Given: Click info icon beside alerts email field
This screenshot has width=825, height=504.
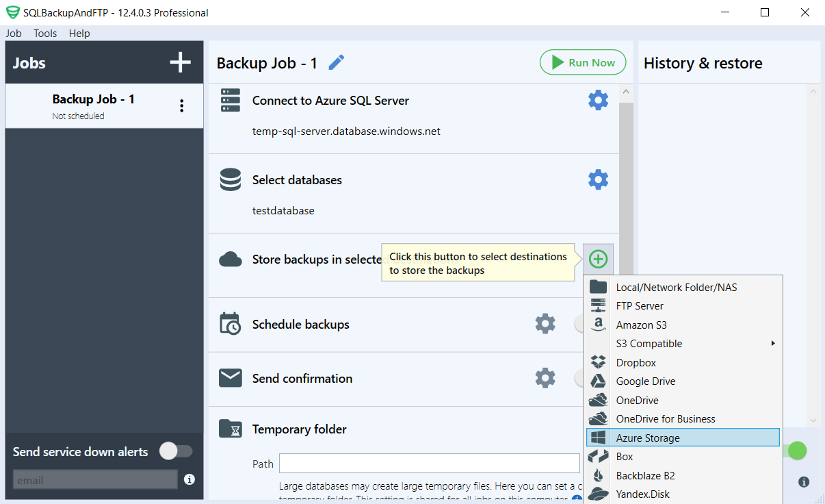Looking at the screenshot, I should pos(189,479).
